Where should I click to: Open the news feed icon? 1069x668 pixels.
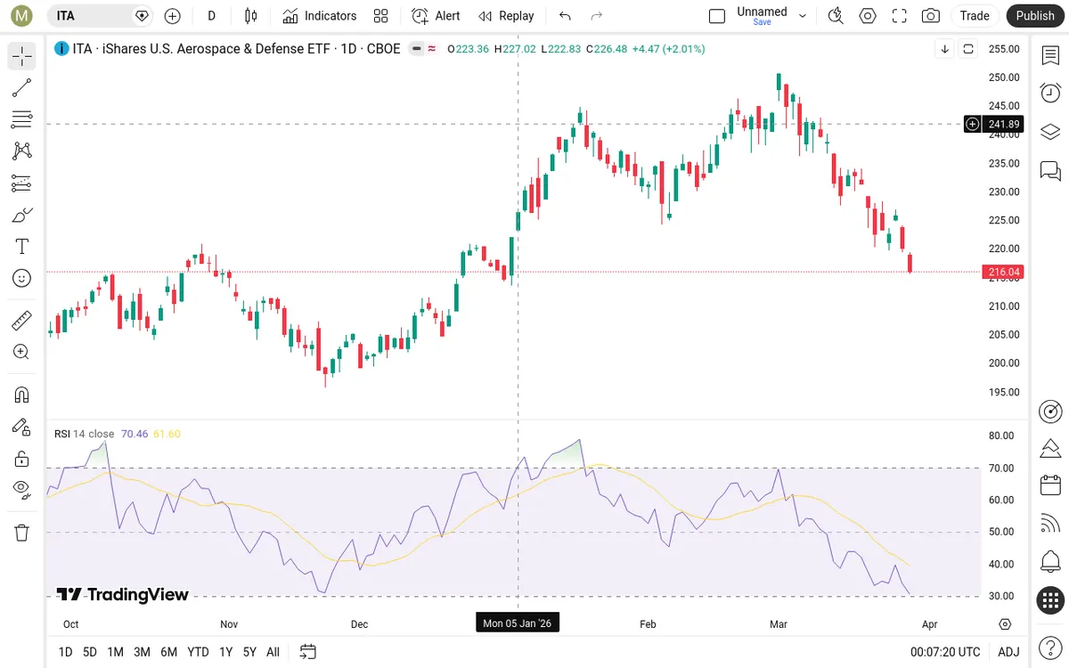pyautogui.click(x=1050, y=524)
